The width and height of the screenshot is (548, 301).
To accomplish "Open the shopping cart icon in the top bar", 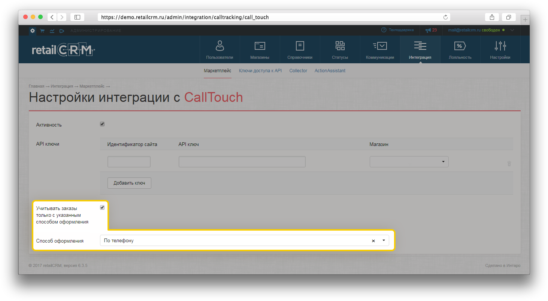I will point(42,30).
